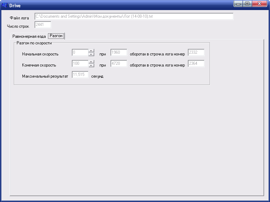Decrease Начальная скорость with down arrow
Viewport: 270px width, 202px height.
[x=91, y=54]
